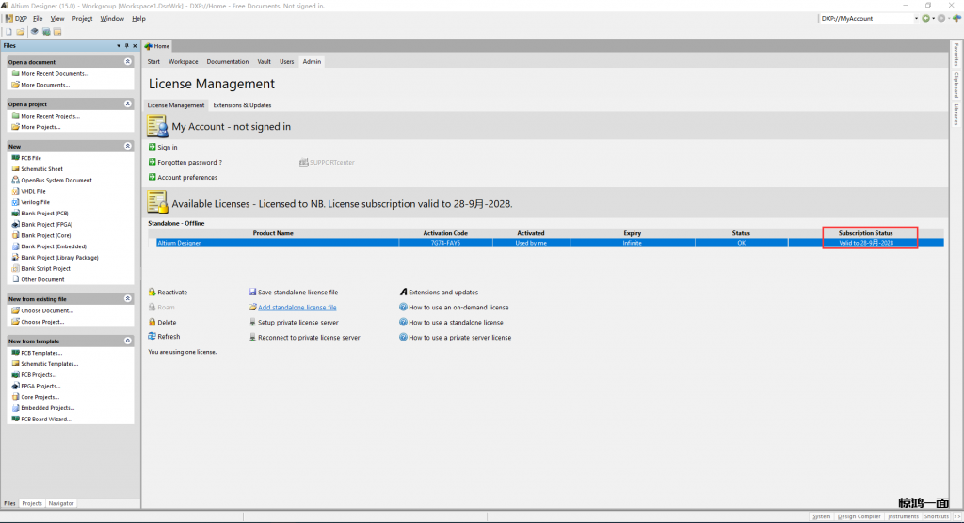Image resolution: width=964 pixels, height=523 pixels.
Task: Collapse the New from existing file section
Action: tap(127, 298)
